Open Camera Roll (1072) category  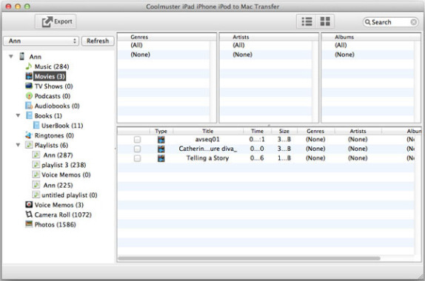click(x=63, y=215)
